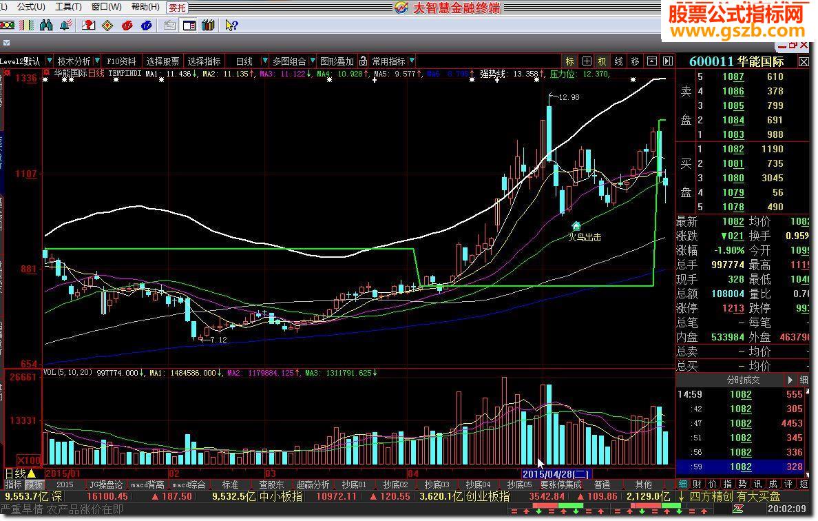Expand the 分时成交 arrow button

click(x=790, y=380)
